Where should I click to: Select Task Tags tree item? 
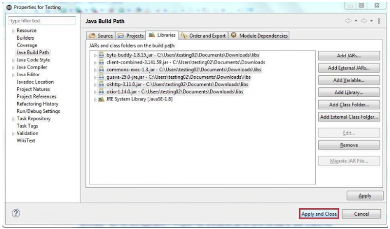tap(27, 126)
